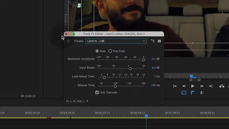Close the Track Fx Editor window

pos(66,34)
